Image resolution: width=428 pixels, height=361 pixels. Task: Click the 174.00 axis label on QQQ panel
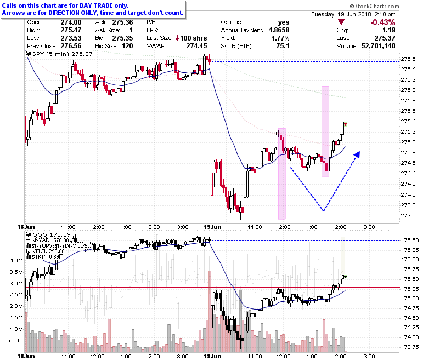pos(410,337)
